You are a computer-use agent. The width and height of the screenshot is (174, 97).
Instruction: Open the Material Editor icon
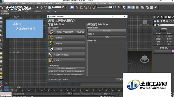point(142,7)
